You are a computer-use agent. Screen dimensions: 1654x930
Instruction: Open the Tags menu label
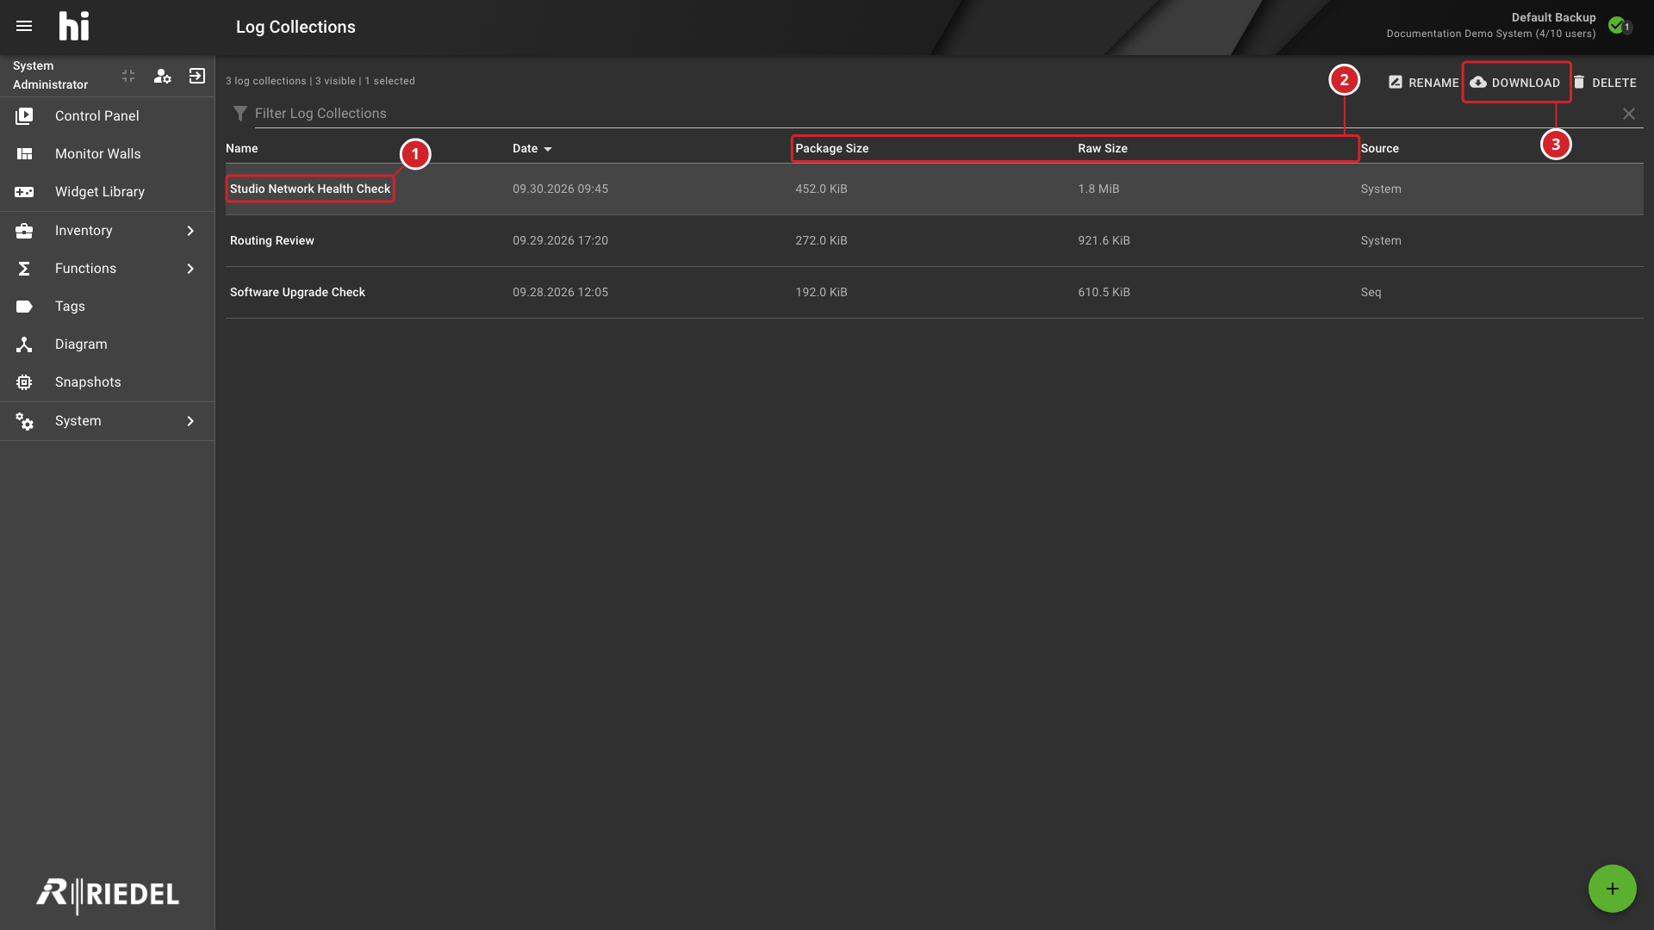[70, 307]
